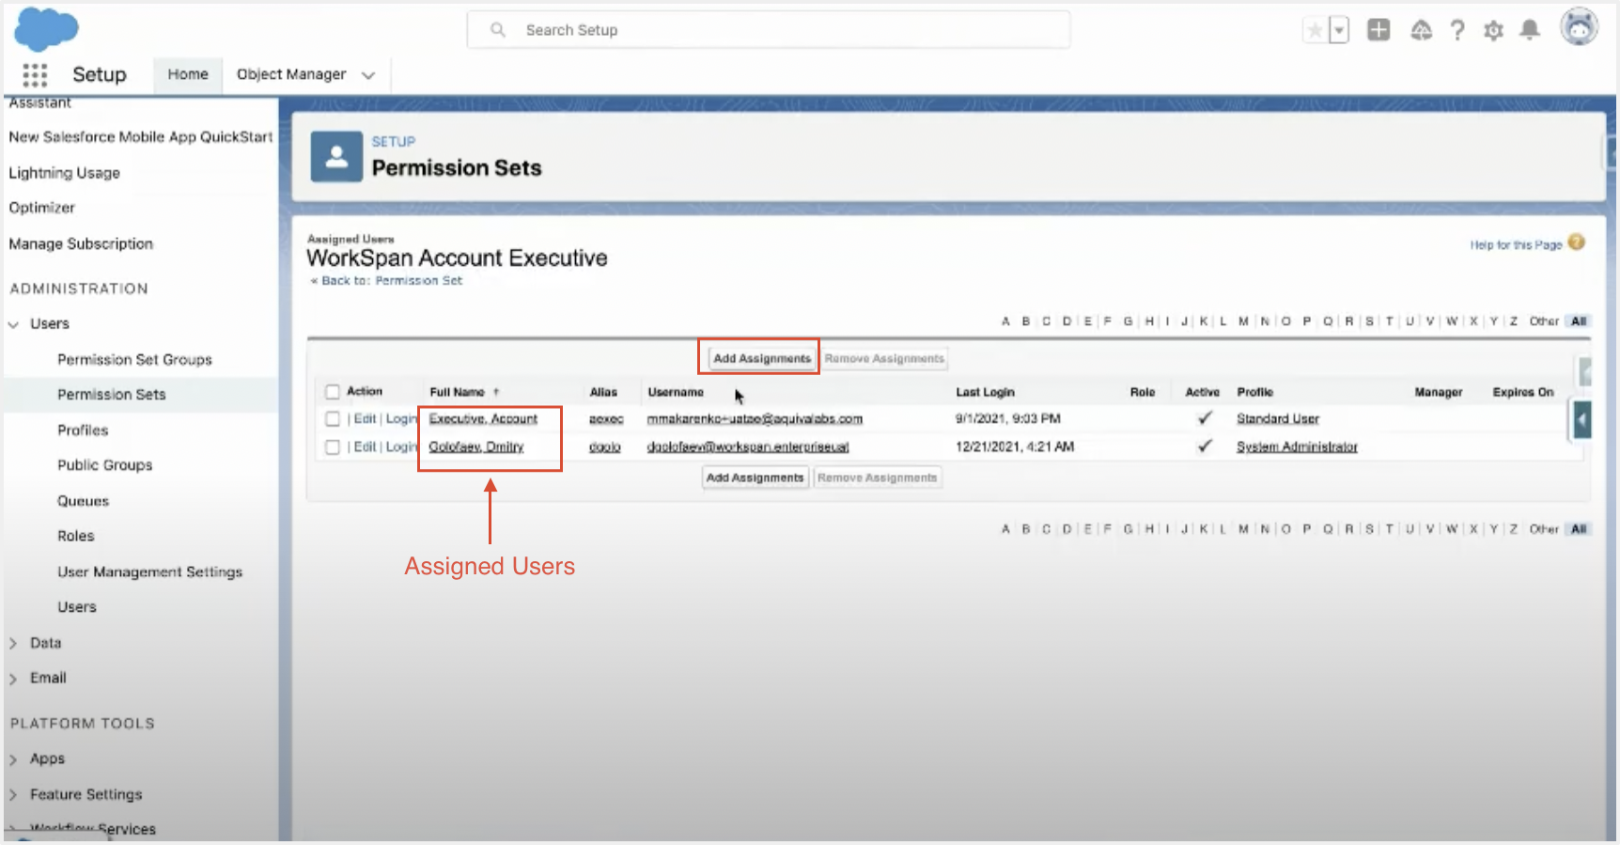Filter by Other in top alphabet bar
The image size is (1620, 845).
point(1544,321)
